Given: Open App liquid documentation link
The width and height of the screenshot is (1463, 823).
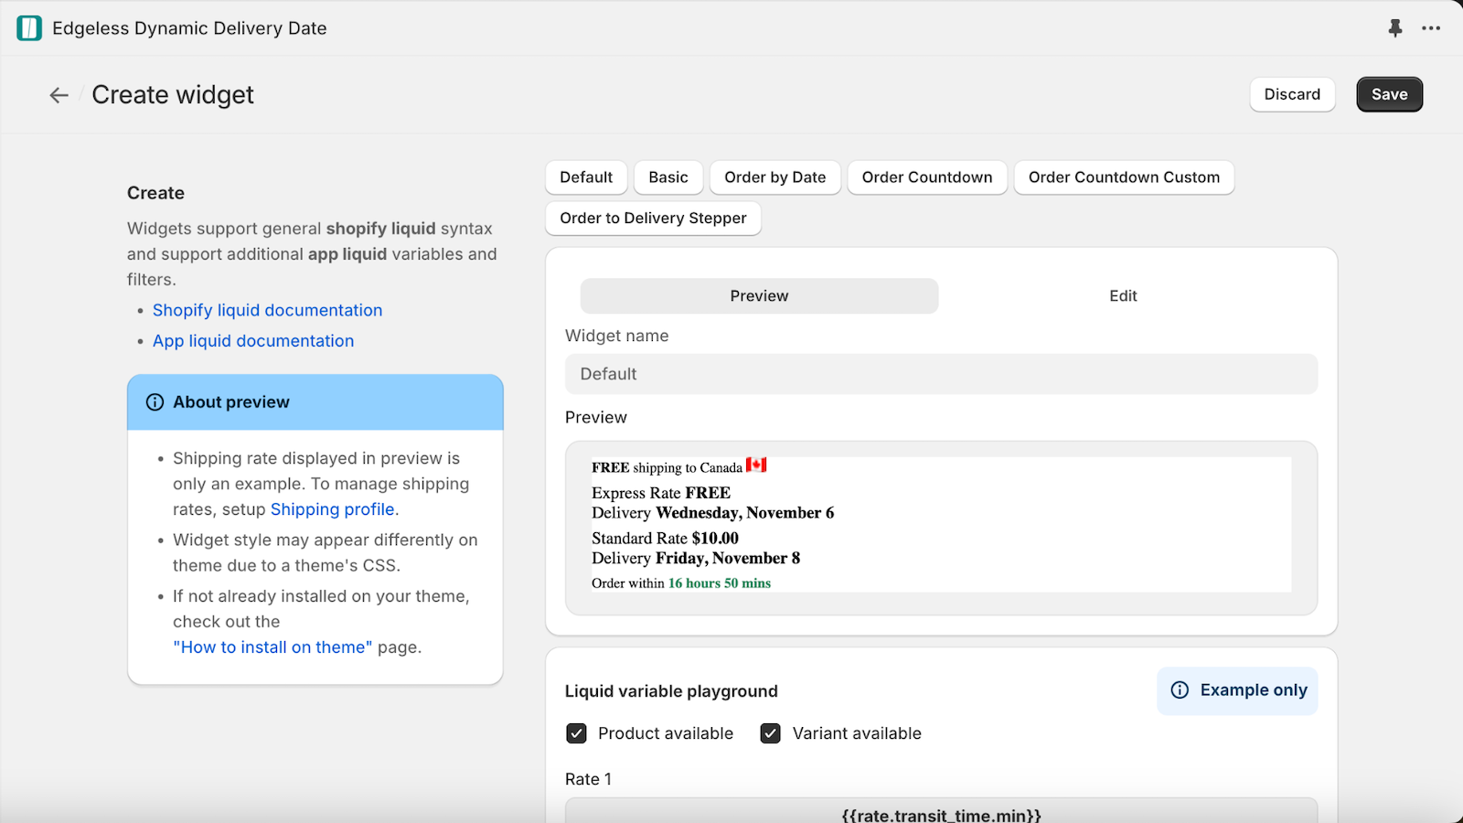Looking at the screenshot, I should tap(253, 341).
